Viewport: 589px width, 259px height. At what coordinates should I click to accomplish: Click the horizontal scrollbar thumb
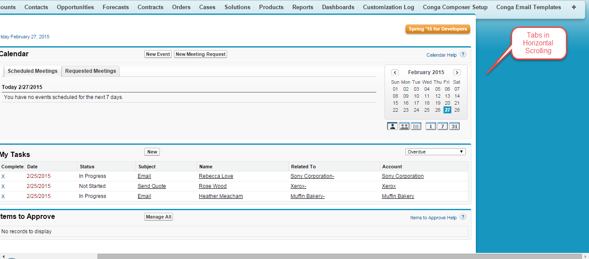pos(339,256)
